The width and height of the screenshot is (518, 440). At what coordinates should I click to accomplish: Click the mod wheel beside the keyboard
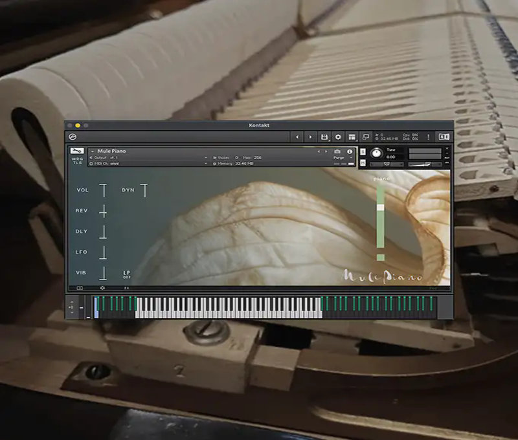[88, 307]
